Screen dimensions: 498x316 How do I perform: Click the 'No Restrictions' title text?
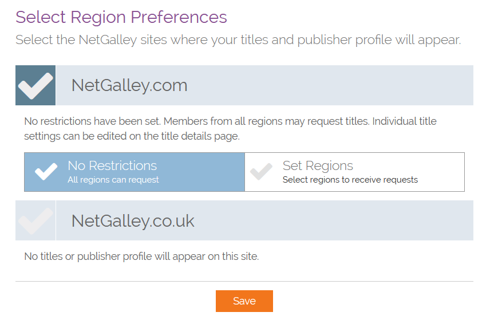coord(112,165)
